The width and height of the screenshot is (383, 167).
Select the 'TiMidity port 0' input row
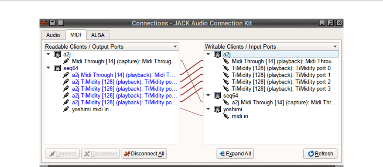pos(281,68)
